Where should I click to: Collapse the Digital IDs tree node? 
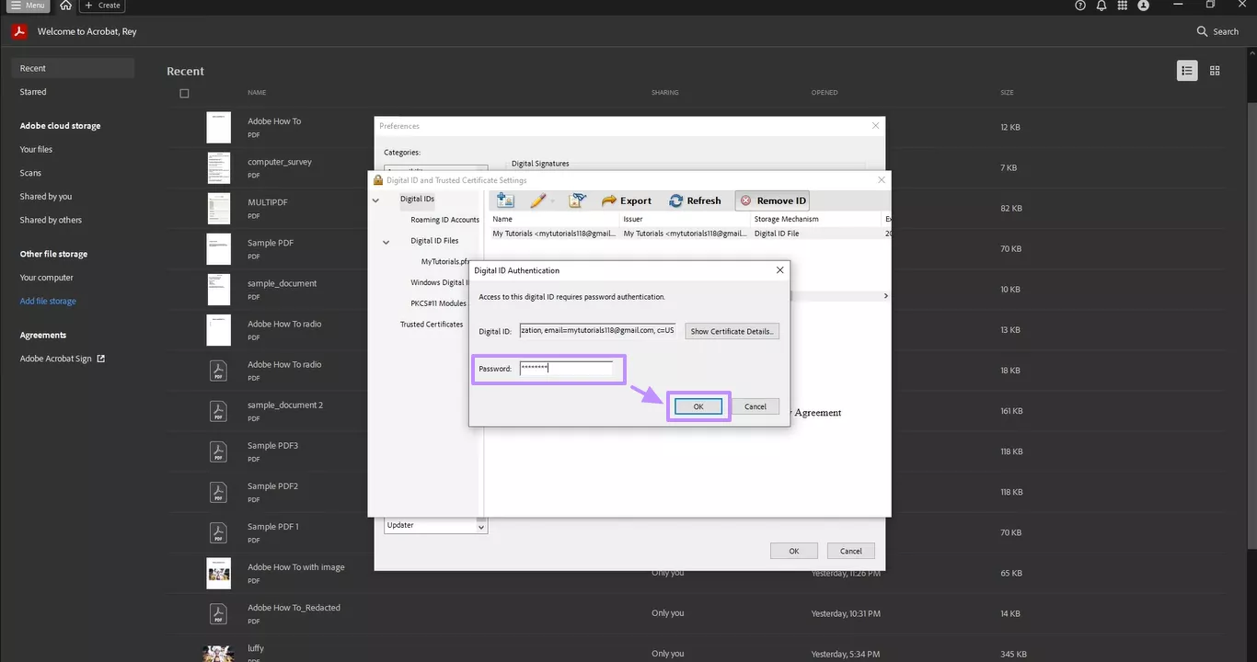coord(375,200)
